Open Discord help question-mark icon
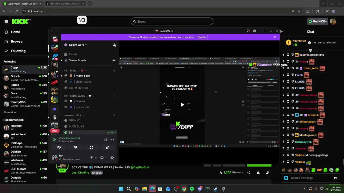 coord(255,31)
